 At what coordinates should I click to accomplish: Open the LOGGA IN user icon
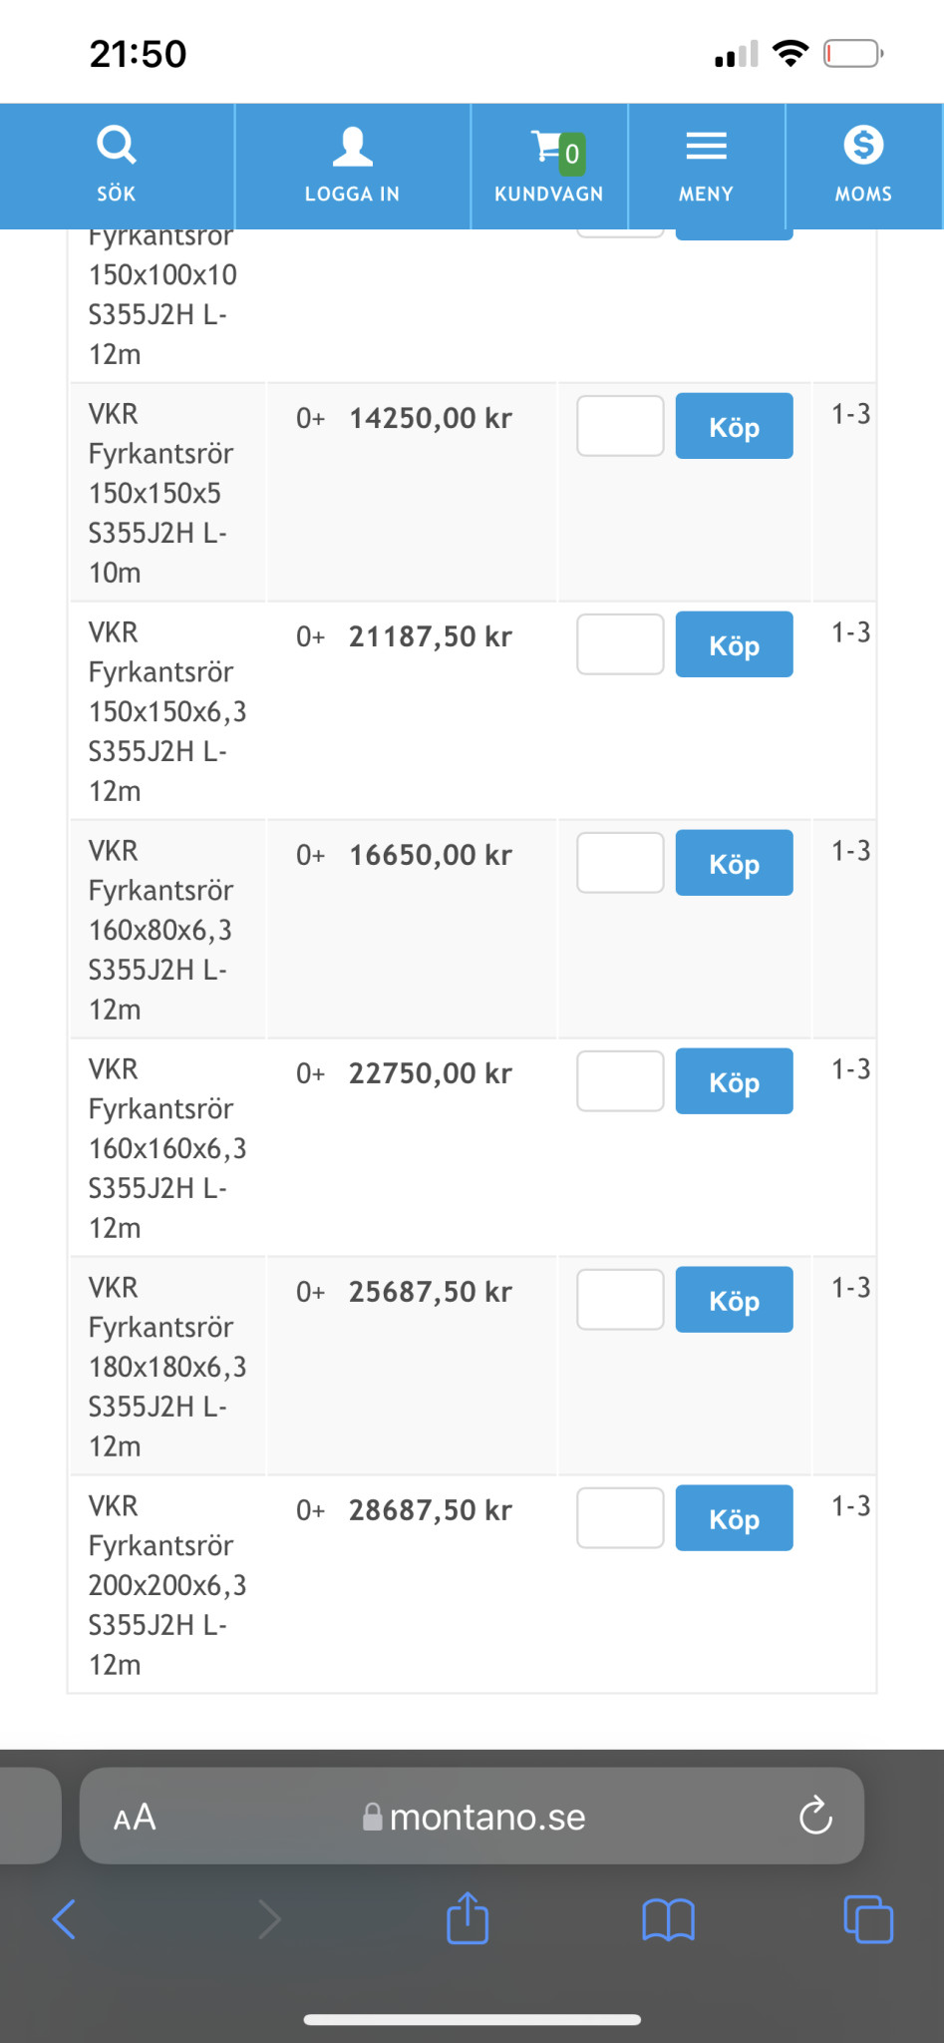(x=352, y=148)
